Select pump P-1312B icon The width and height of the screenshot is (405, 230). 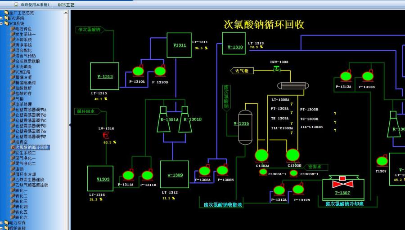tap(298, 189)
